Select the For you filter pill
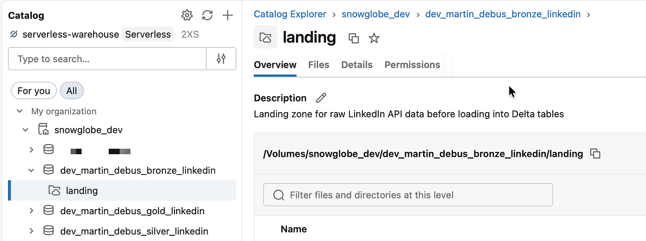Viewport: 646px width, 241px height. coord(34,91)
